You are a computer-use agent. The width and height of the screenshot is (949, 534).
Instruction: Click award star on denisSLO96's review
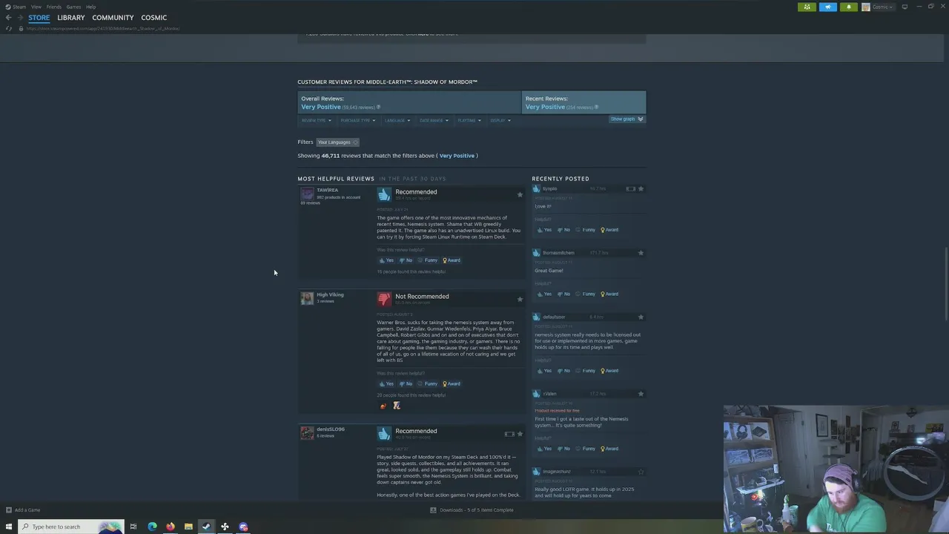point(520,434)
